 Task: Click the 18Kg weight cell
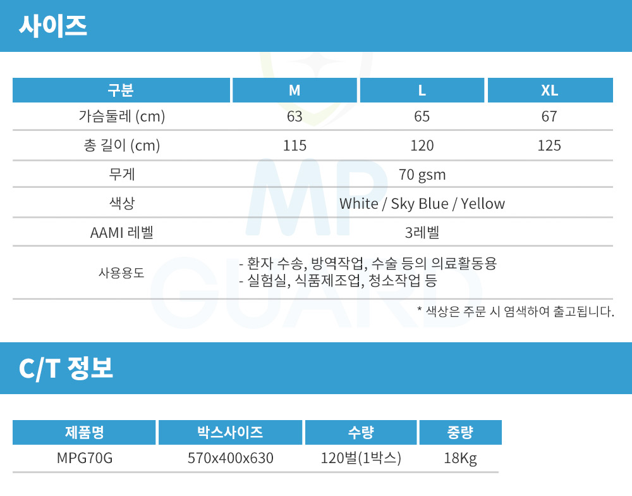click(x=460, y=459)
